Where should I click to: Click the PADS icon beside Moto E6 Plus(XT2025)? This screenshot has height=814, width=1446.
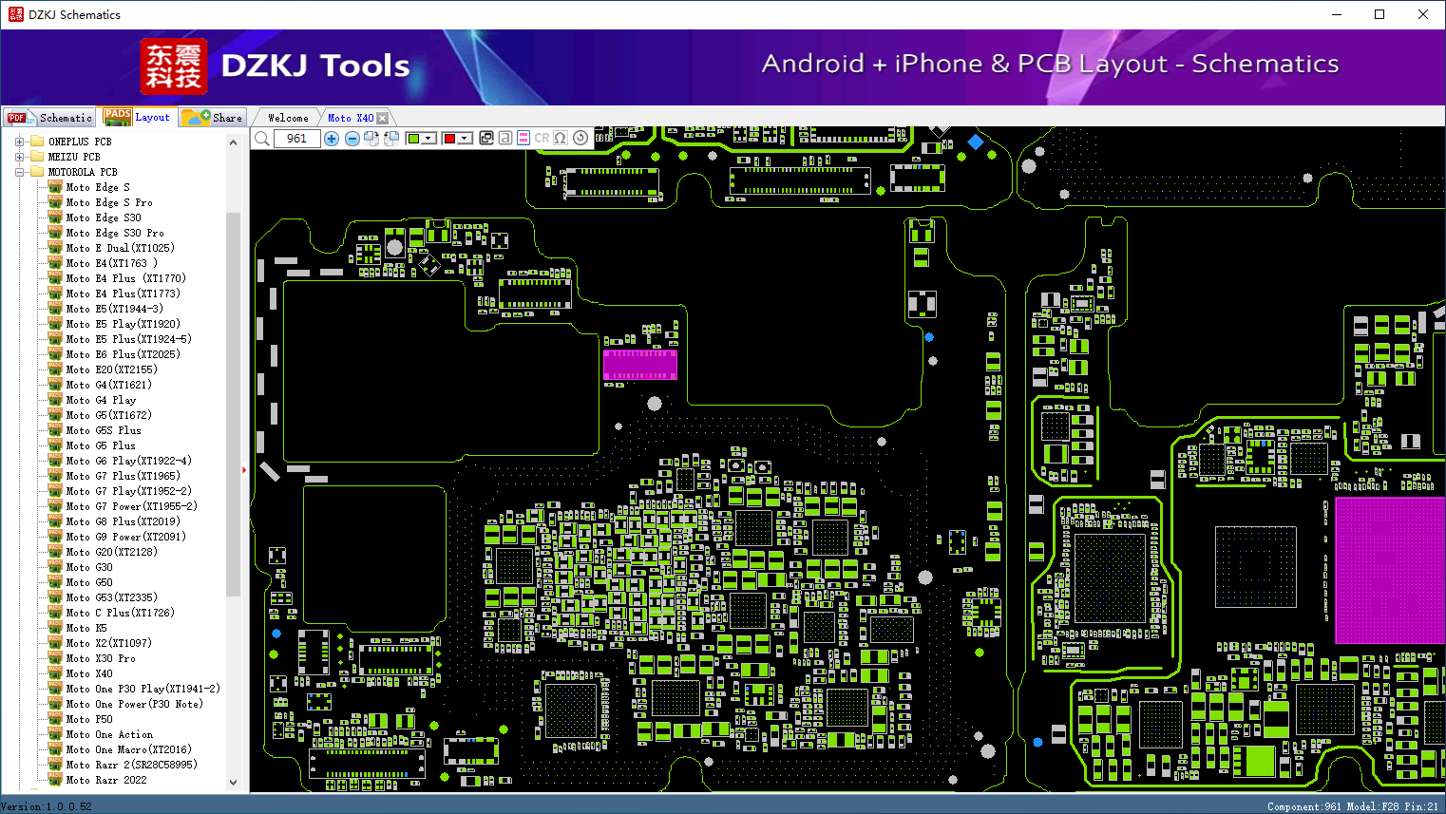click(55, 354)
